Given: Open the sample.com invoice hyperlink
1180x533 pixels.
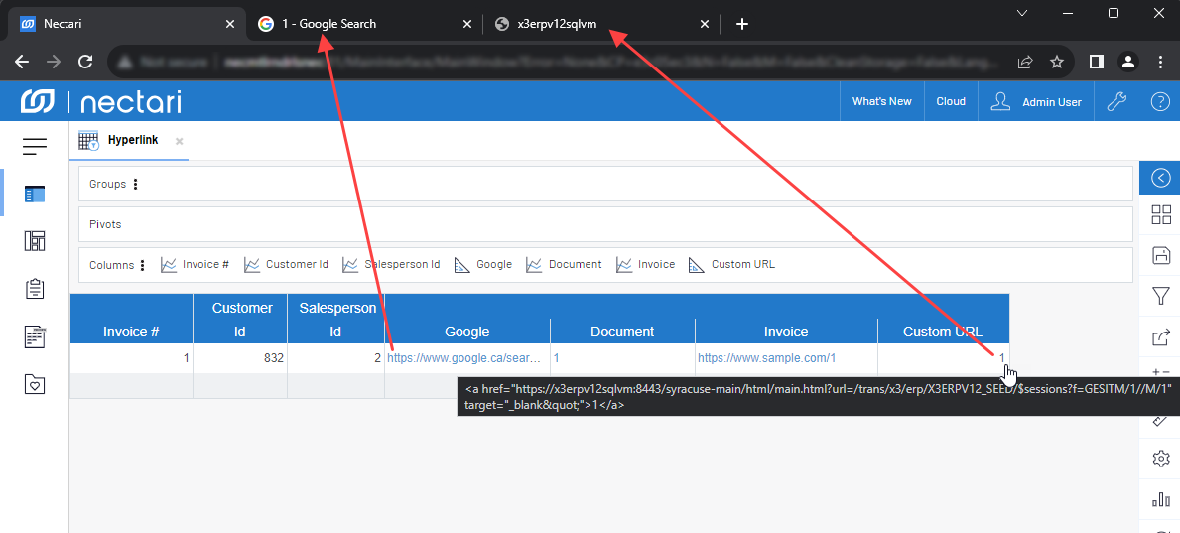Looking at the screenshot, I should 766,358.
